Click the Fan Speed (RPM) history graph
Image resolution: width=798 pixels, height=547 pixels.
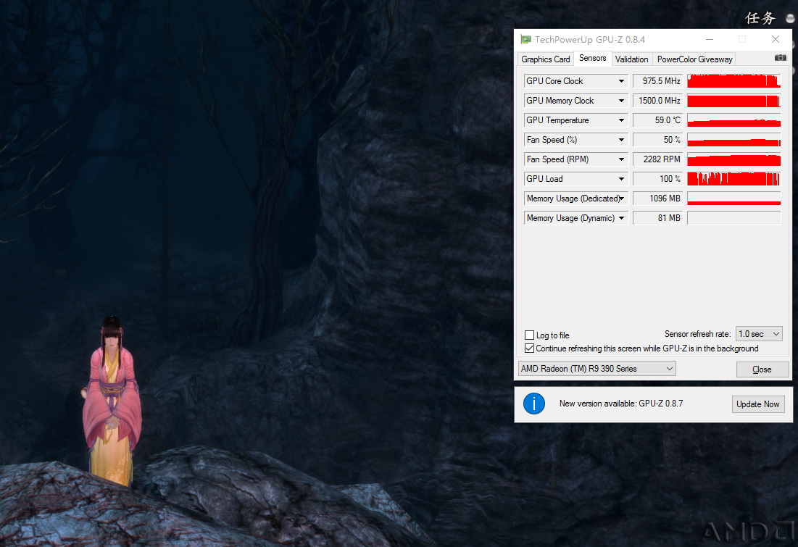tap(734, 159)
